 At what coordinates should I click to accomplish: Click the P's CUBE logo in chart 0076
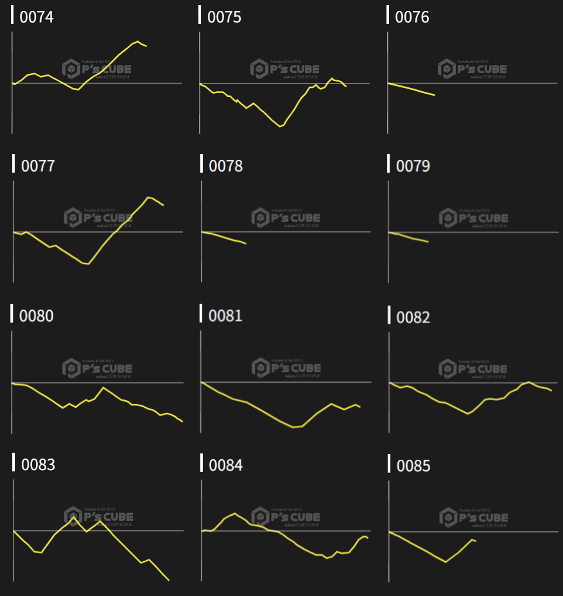472,69
